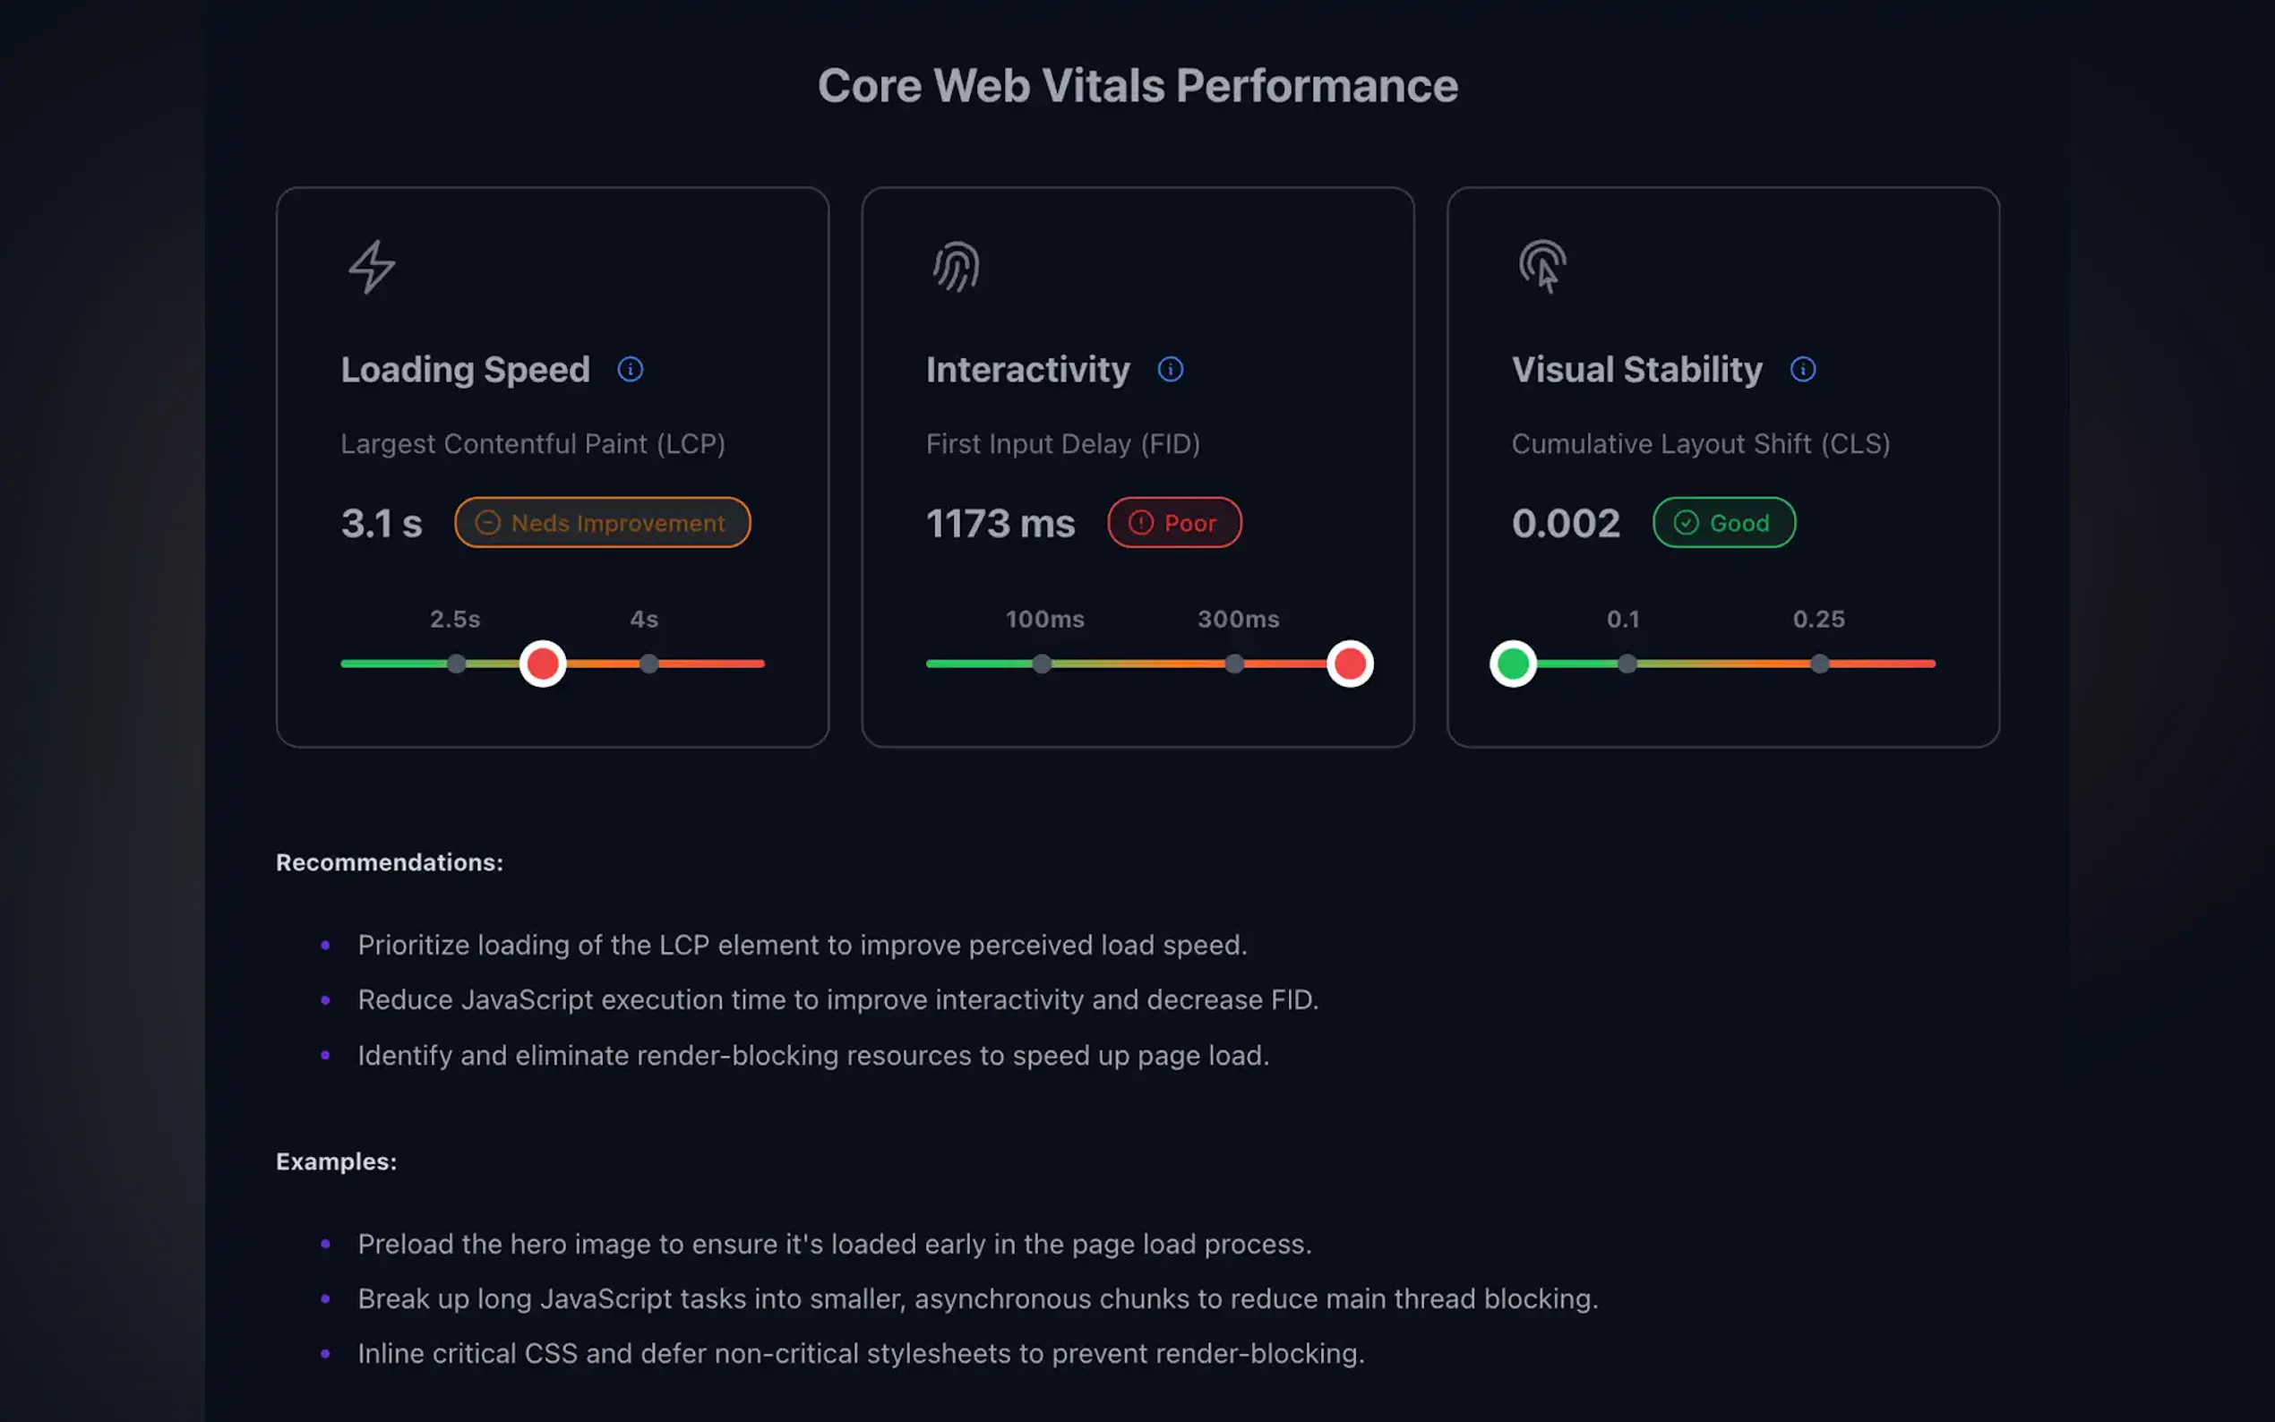2275x1422 pixels.
Task: Click the 300ms threshold marker dot
Action: (1235, 664)
